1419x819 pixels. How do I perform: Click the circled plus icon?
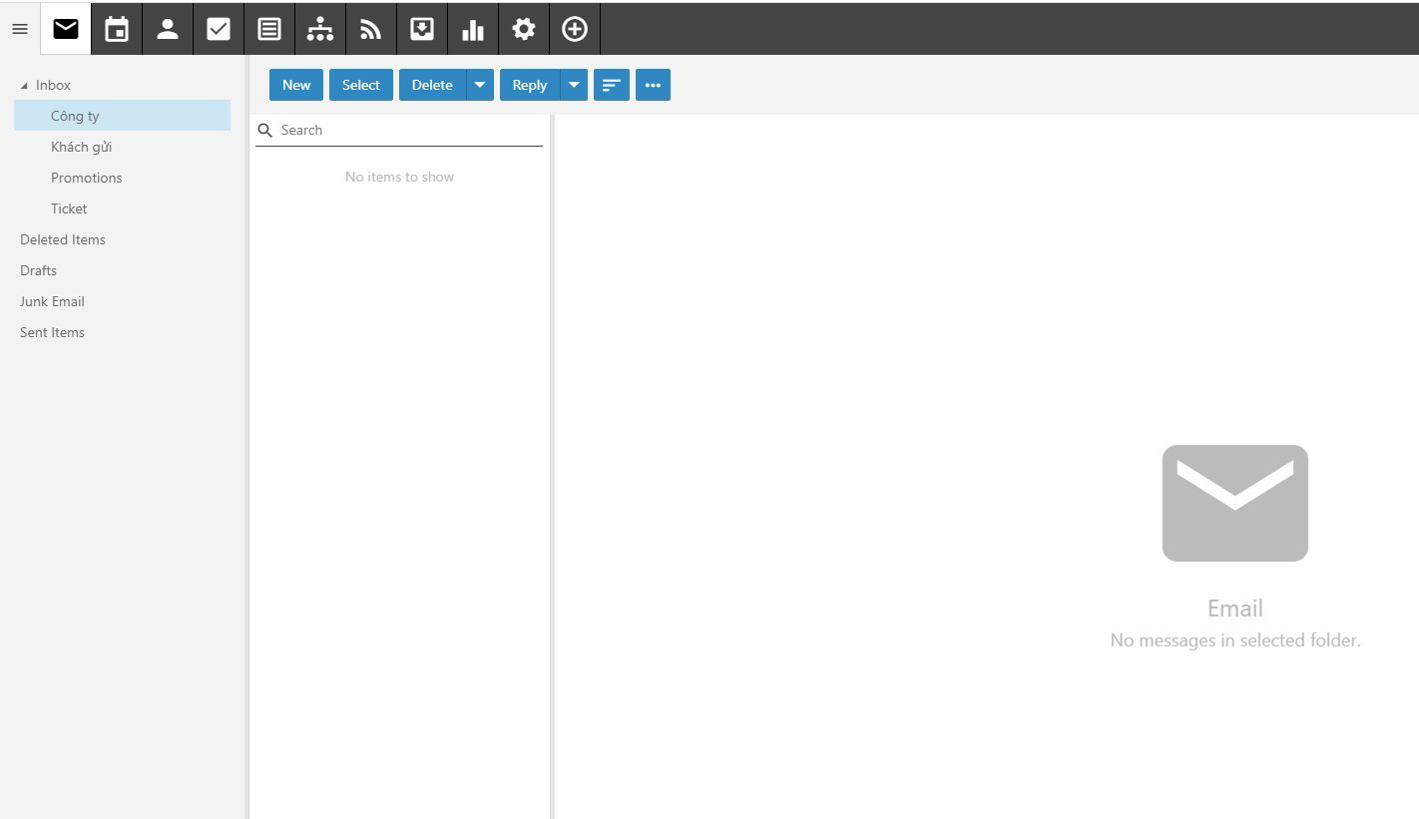(x=575, y=29)
